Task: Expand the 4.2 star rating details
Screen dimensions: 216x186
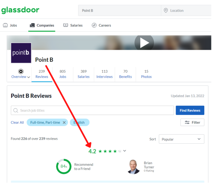Action: click(125, 151)
